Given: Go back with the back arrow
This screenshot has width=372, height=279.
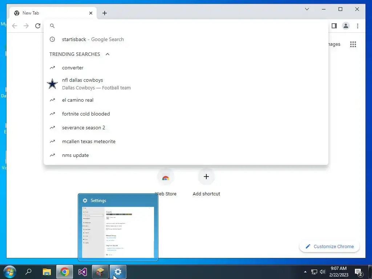Looking at the screenshot, I should pos(15,26).
